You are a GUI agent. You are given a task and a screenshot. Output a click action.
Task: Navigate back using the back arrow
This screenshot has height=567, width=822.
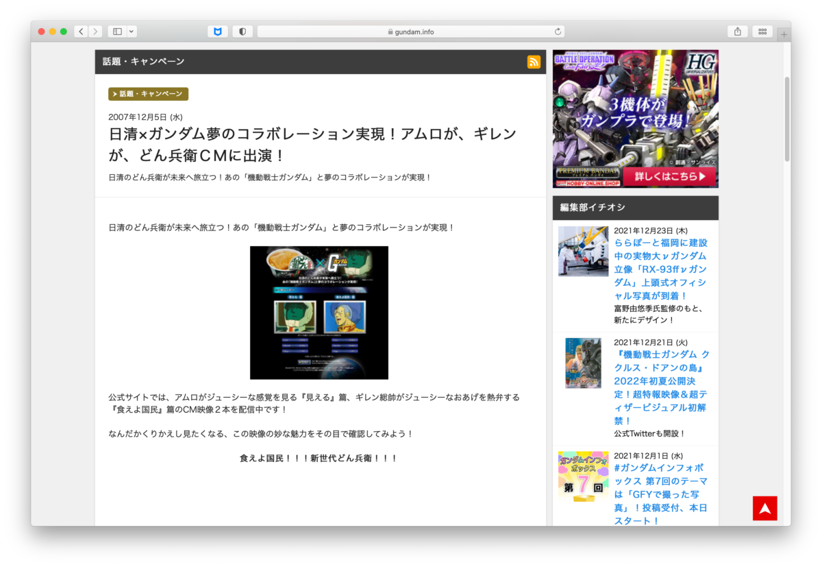tap(80, 31)
